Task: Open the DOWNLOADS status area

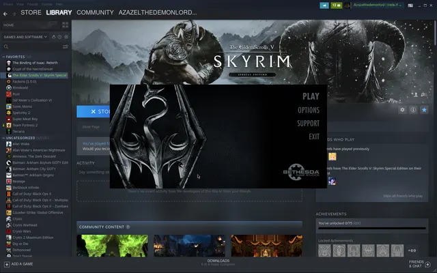Action: coord(218,262)
